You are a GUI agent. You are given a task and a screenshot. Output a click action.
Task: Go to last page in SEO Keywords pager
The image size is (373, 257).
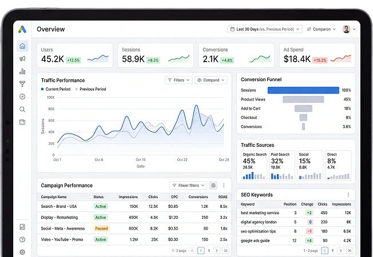350,250
